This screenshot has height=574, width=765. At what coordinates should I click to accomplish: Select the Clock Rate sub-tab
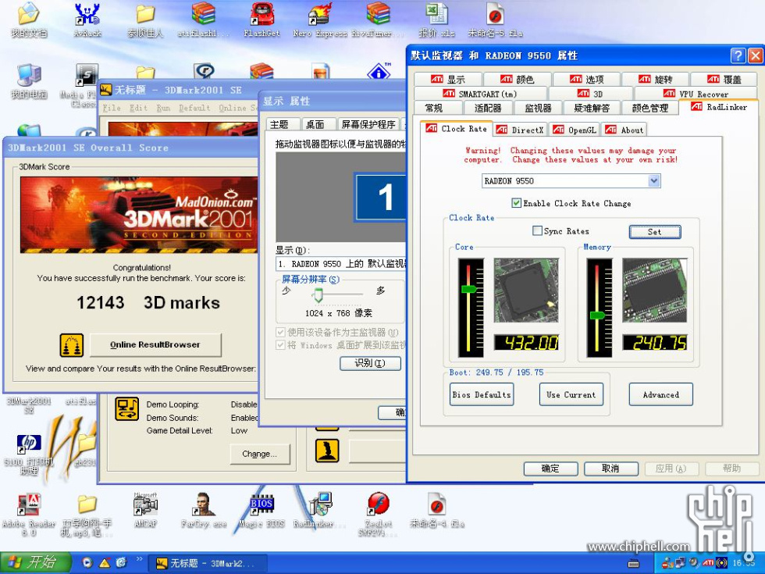[x=457, y=129]
